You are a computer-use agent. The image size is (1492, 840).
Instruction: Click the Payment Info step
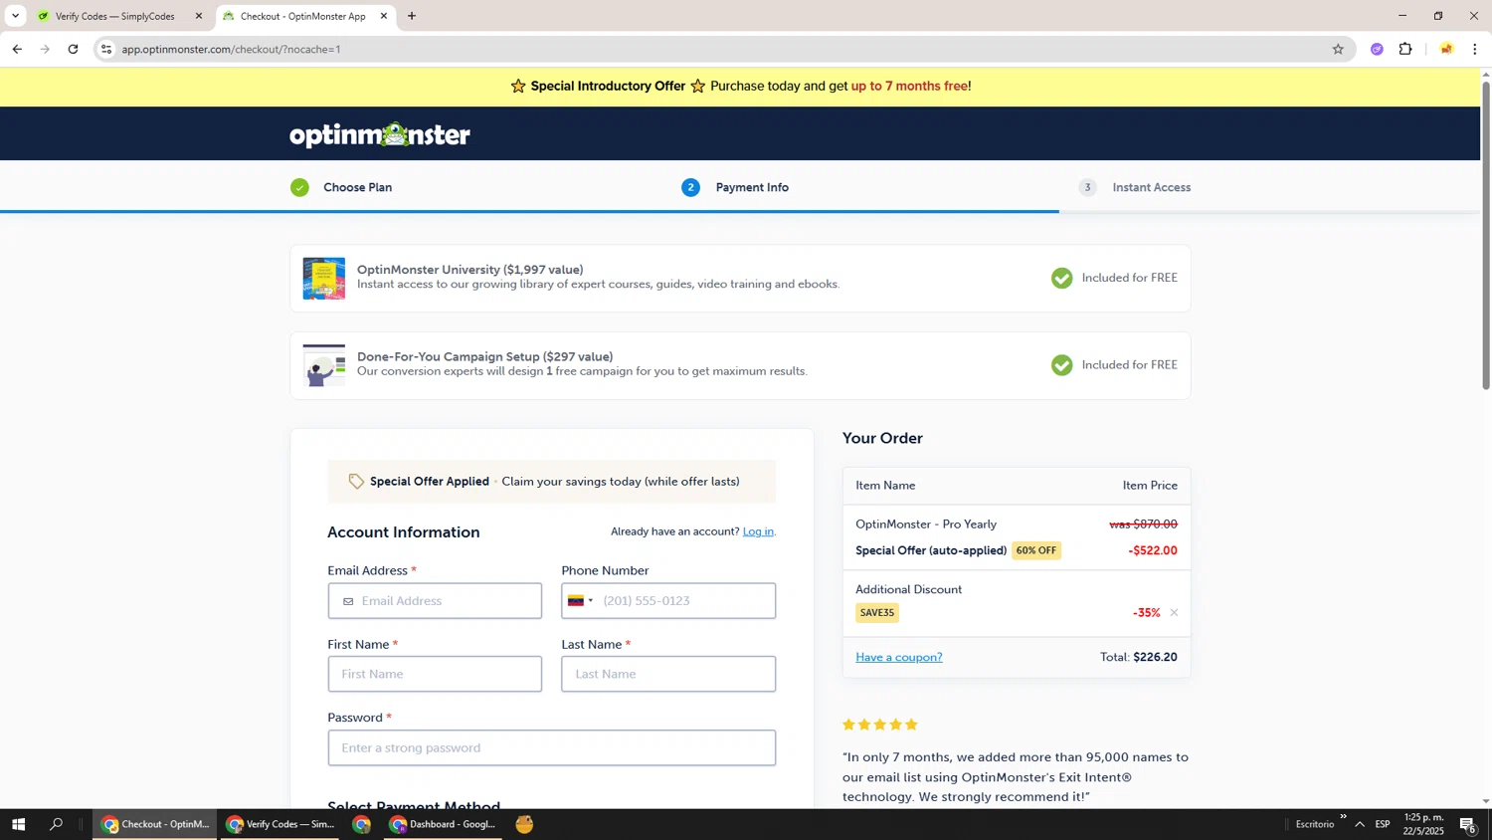752,187
